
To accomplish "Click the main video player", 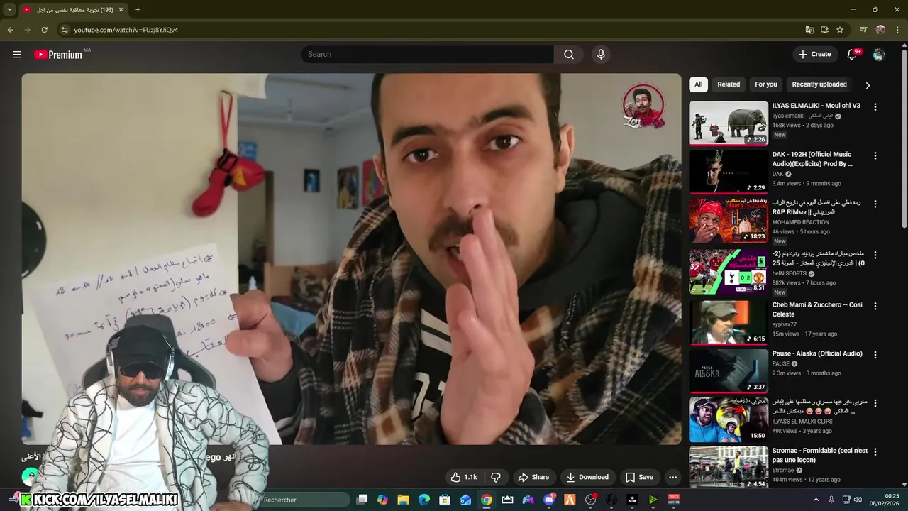I will point(351,259).
